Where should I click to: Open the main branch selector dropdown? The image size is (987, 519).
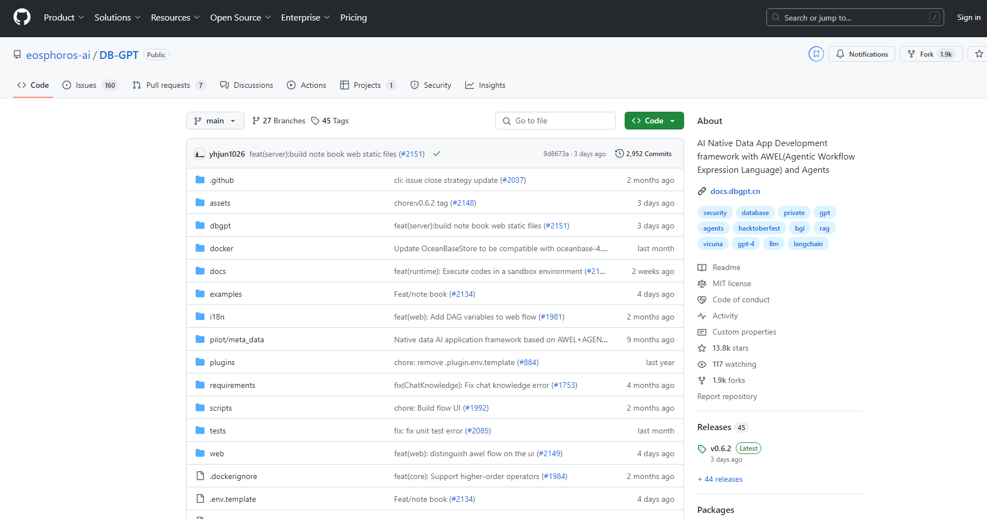215,121
